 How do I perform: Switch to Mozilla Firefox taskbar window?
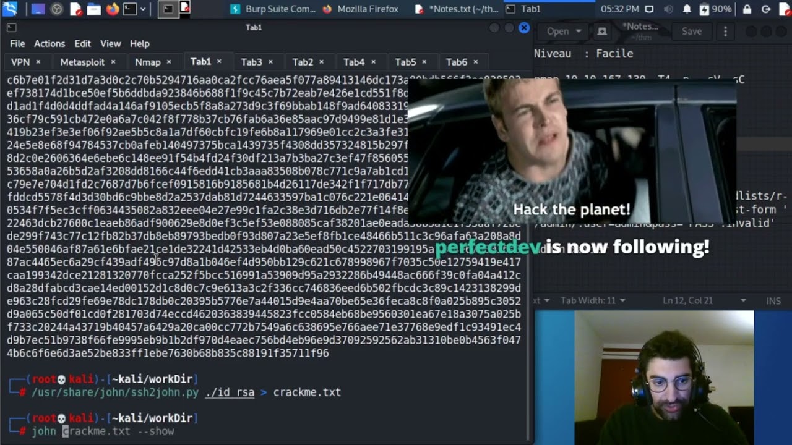361,9
